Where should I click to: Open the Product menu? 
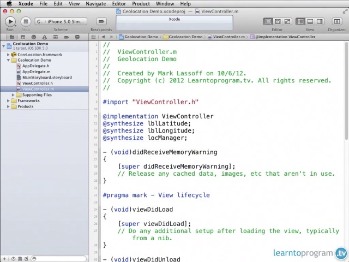tap(141, 4)
